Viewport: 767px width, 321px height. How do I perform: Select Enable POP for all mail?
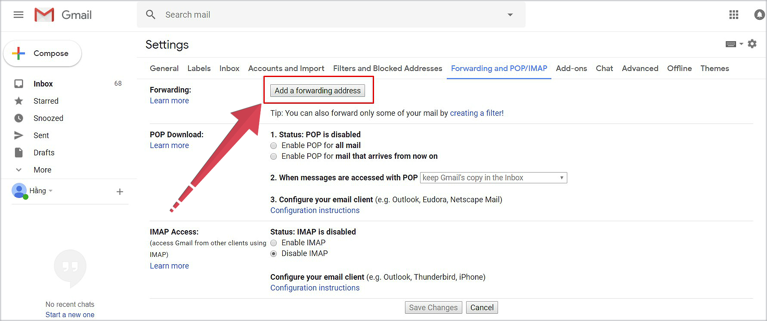tap(274, 146)
